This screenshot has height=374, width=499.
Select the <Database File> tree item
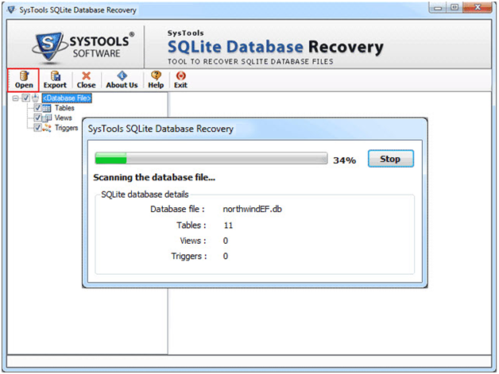[x=67, y=98]
